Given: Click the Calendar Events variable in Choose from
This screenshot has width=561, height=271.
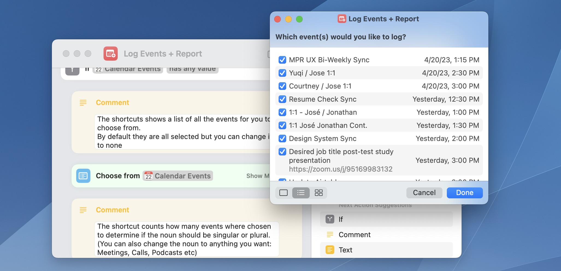Looking at the screenshot, I should click(x=178, y=176).
